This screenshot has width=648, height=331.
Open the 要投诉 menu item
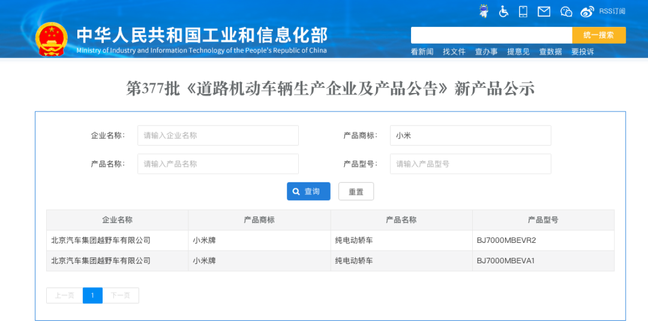click(582, 52)
